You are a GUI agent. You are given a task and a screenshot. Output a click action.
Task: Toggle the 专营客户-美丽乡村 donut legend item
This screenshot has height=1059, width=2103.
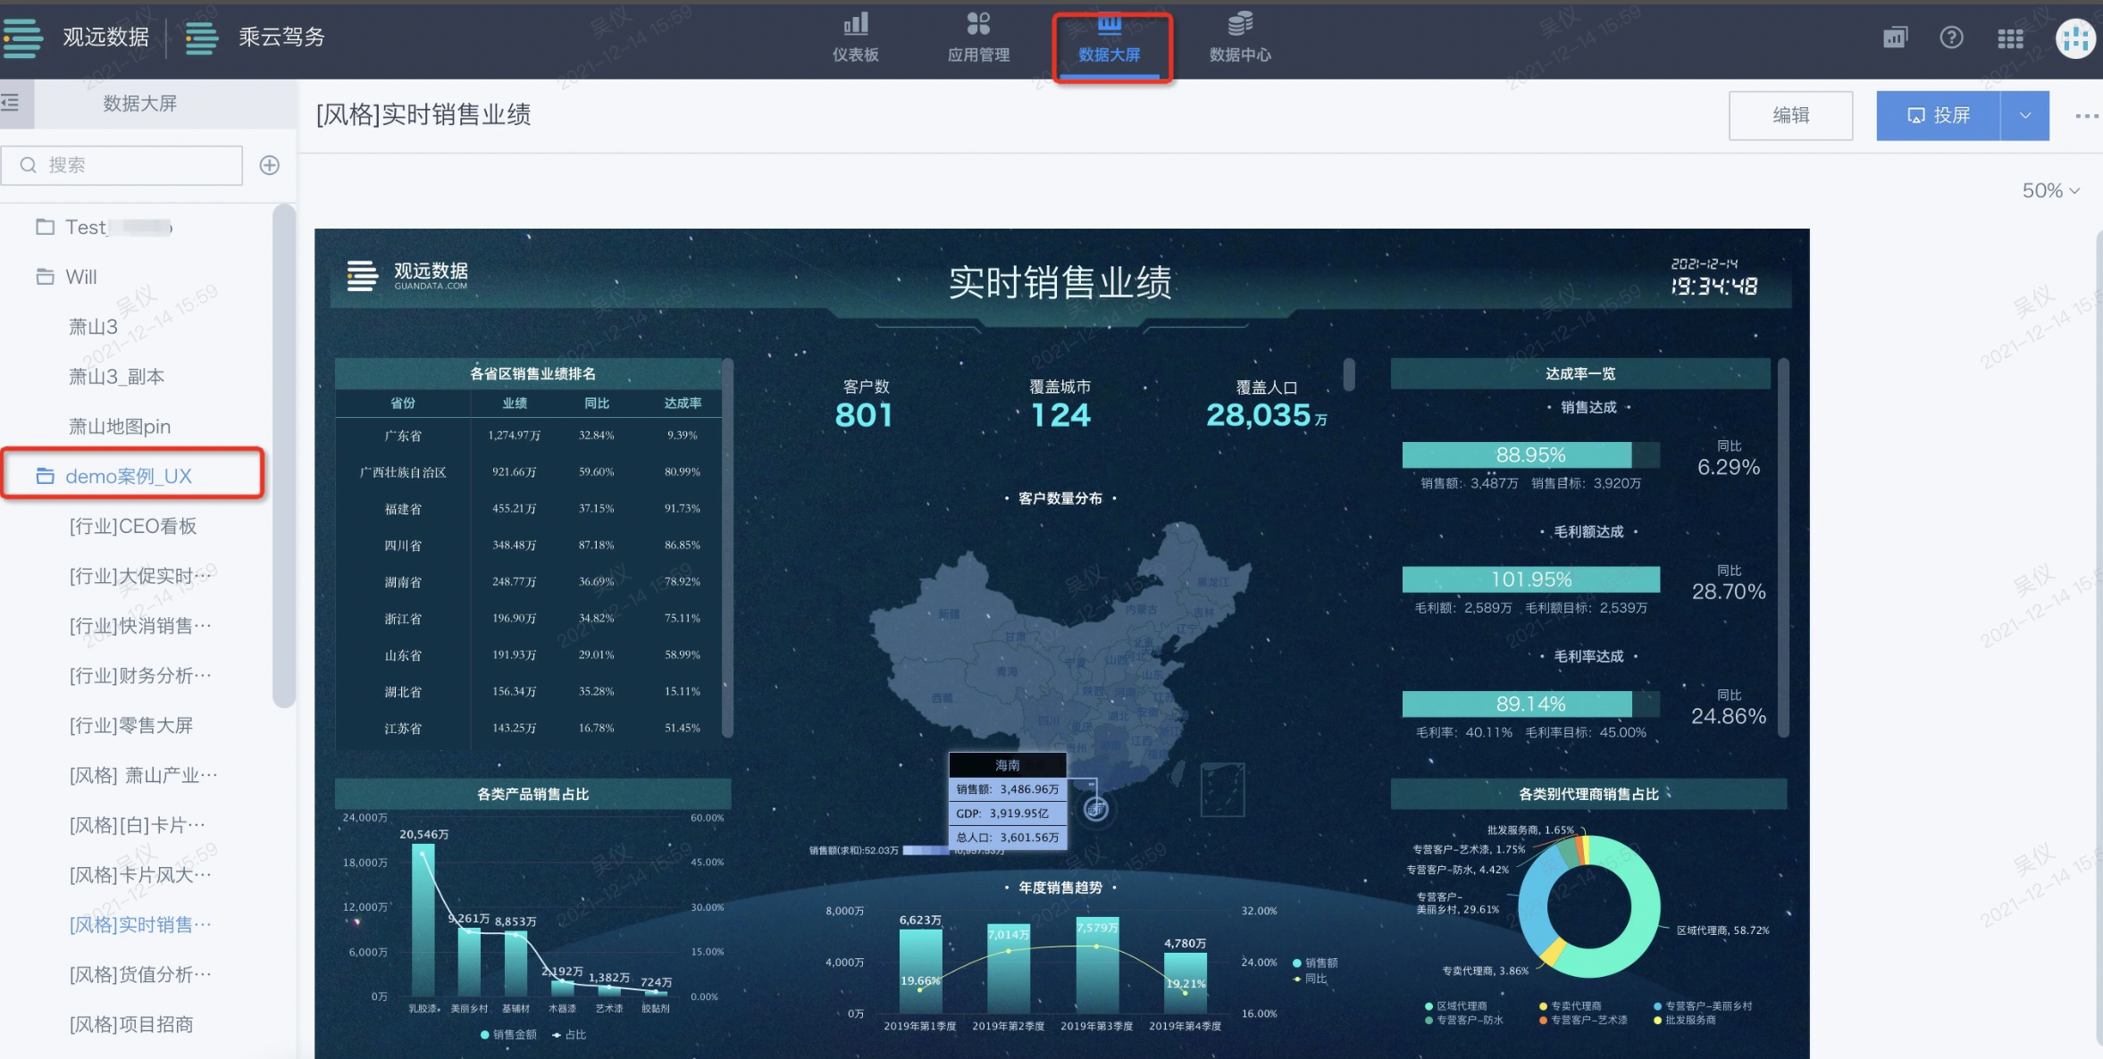pos(1703,1005)
